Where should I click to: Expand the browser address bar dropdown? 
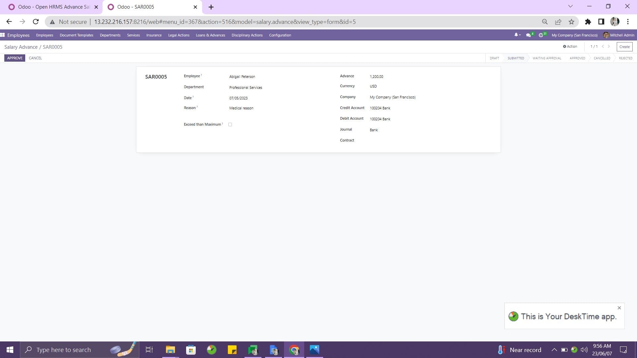click(x=570, y=7)
